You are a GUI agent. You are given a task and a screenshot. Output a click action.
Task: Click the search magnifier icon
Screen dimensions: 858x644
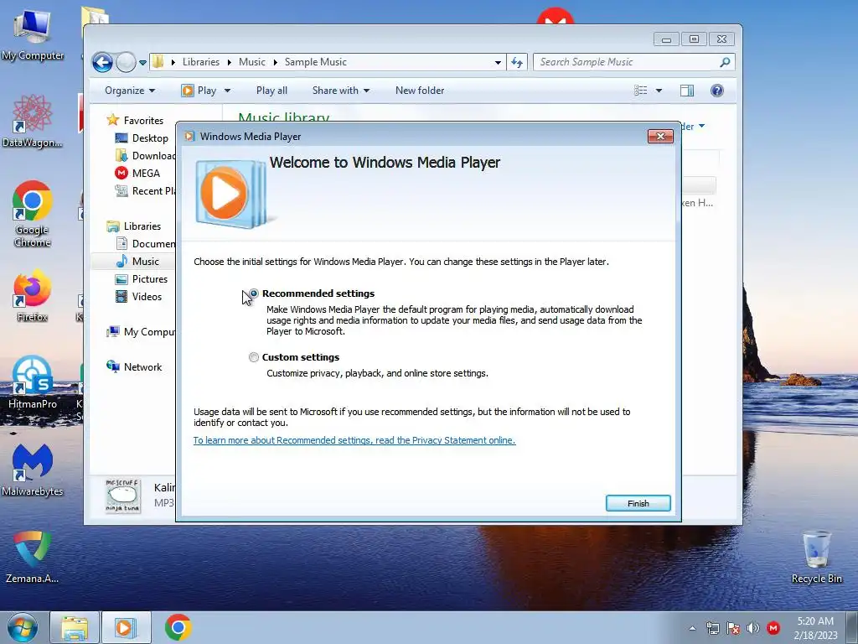[725, 62]
